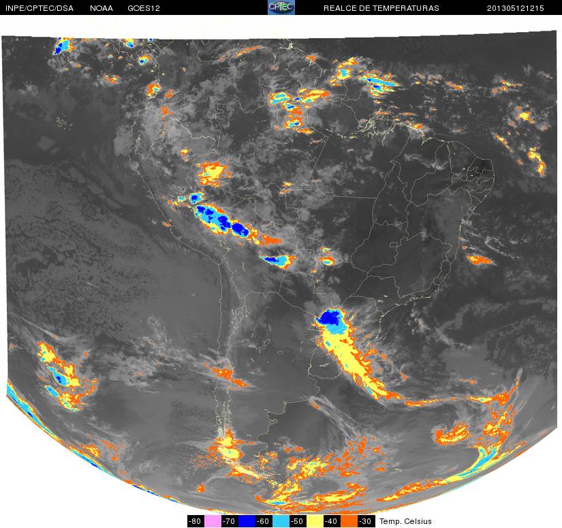Screen dimensions: 562x528
Task: Click the INPE/CPTEC/DSA header text
Action: tap(40, 8)
